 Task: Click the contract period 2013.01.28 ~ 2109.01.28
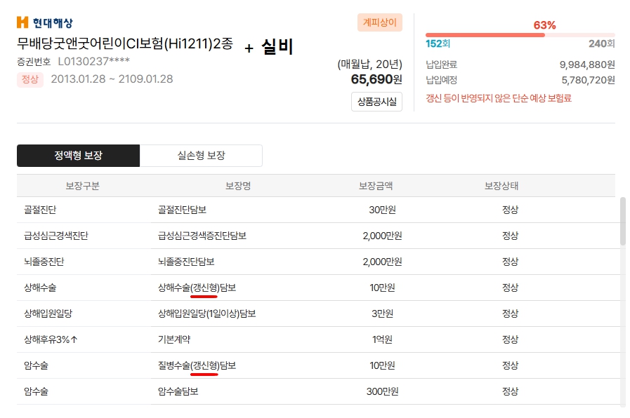[112, 79]
